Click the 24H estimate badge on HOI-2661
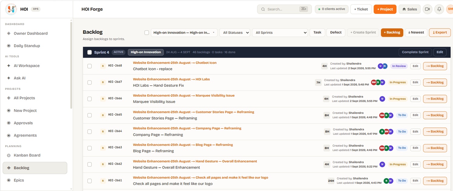Image resolution: width=453 pixels, height=191 pixels. 331,181
